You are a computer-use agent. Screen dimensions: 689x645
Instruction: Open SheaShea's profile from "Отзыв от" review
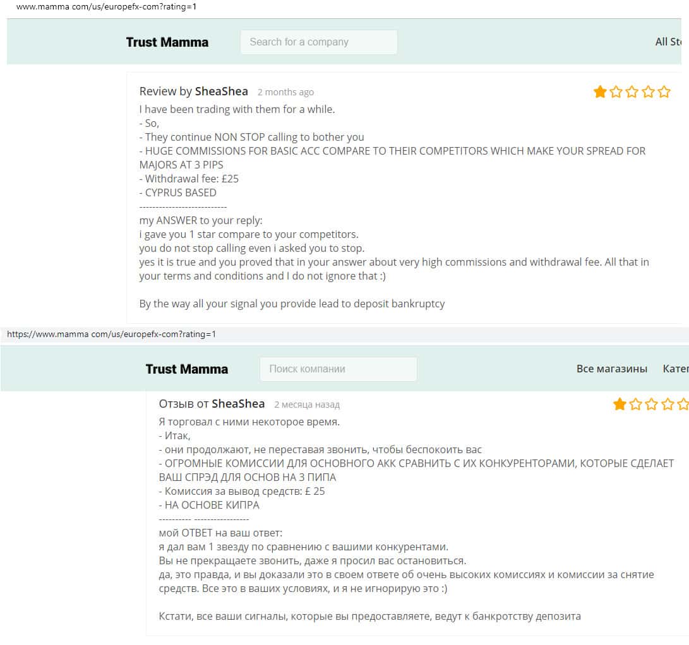(x=238, y=404)
